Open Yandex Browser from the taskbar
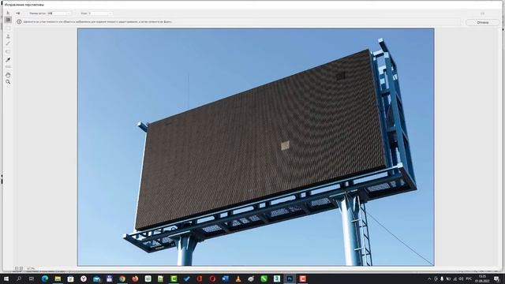The image size is (505, 284). pyautogui.click(x=84, y=278)
